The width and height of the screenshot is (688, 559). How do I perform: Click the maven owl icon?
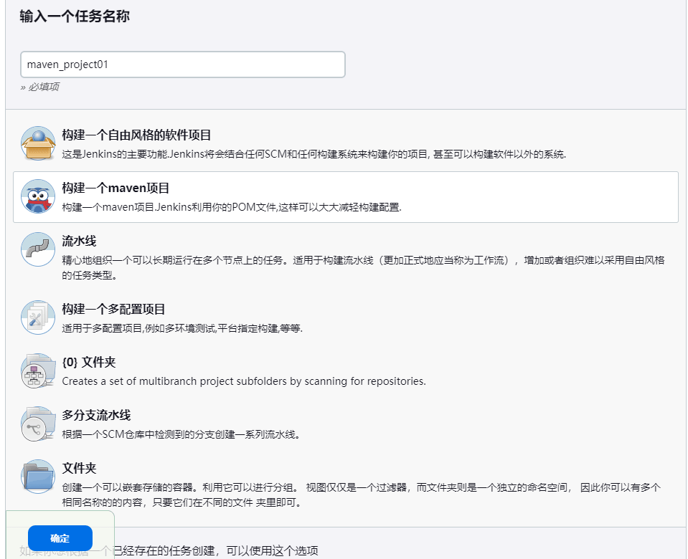(38, 196)
